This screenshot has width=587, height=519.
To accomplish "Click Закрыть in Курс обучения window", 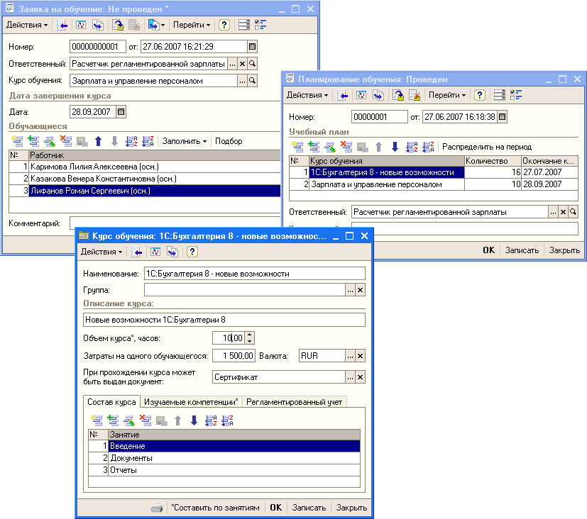I will (351, 508).
